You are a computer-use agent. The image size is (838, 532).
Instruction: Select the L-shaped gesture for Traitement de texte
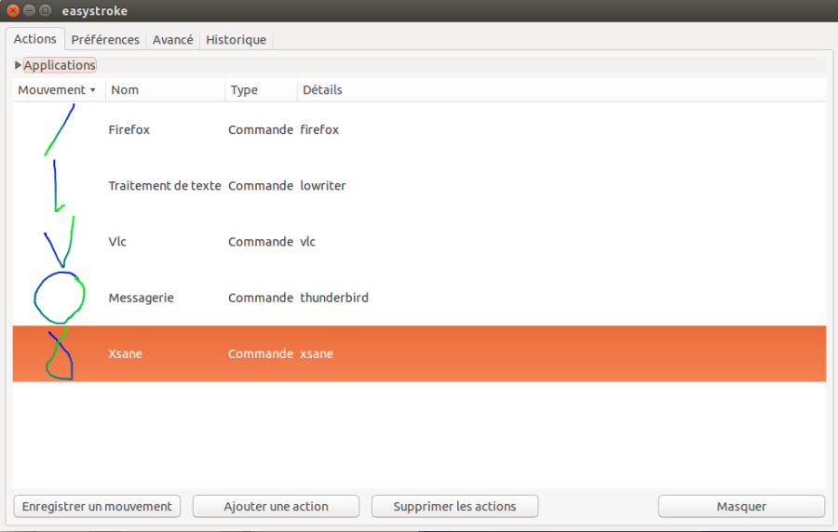(59, 186)
